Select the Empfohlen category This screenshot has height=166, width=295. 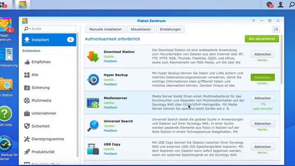[x=49, y=62]
